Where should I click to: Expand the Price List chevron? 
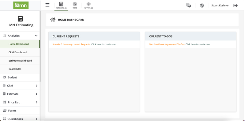[x=36, y=102]
